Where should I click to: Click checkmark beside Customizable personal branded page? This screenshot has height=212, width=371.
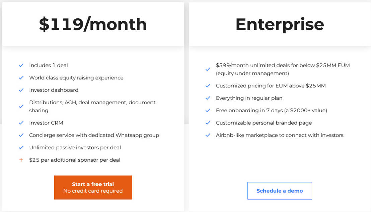(208, 123)
